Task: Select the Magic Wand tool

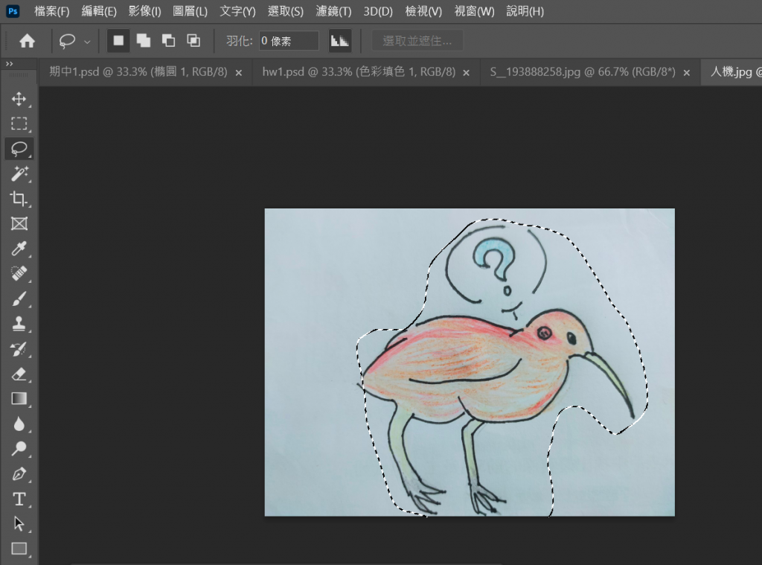Action: (x=19, y=173)
